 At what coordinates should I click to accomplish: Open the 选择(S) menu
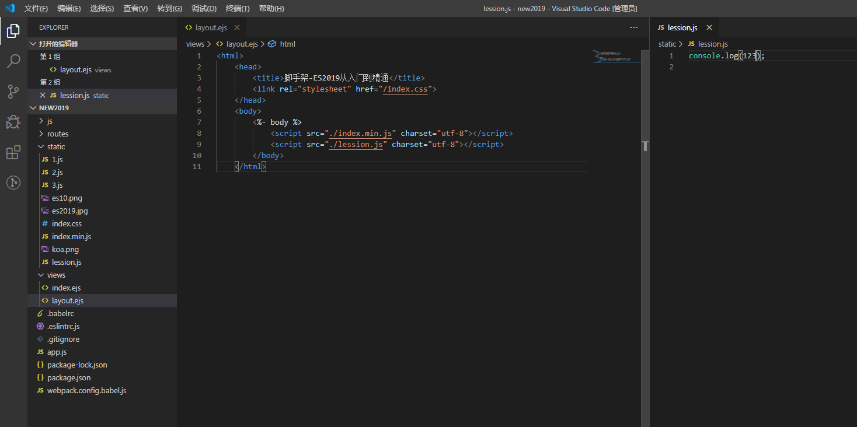click(x=102, y=8)
